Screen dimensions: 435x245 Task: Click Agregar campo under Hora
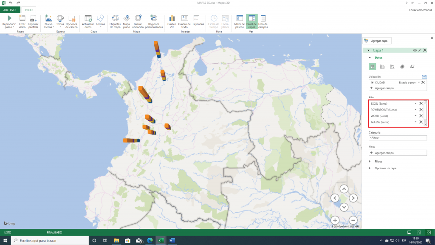398,153
